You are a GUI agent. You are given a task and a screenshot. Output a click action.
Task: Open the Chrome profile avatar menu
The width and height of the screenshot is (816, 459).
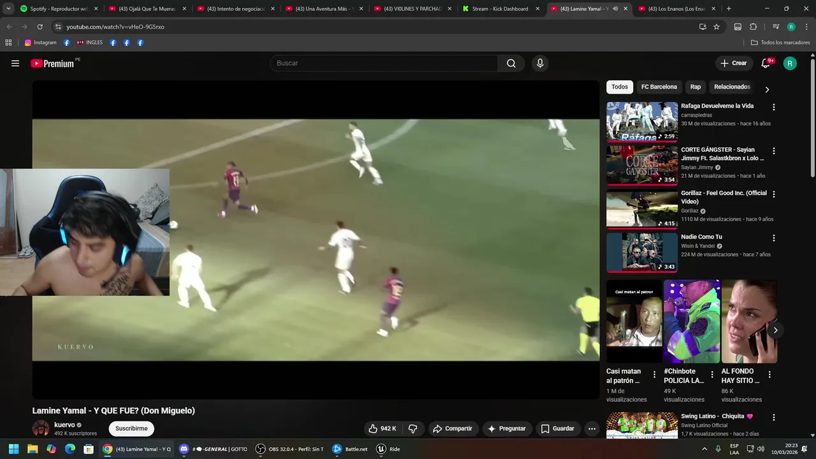point(791,27)
